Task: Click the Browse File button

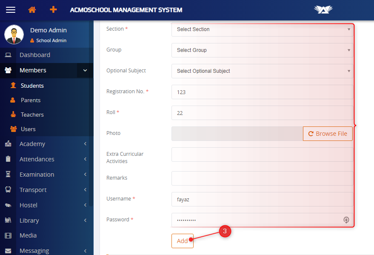Action: point(328,134)
